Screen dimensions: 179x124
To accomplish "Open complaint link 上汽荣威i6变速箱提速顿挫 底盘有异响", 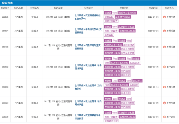I will point(88,17).
